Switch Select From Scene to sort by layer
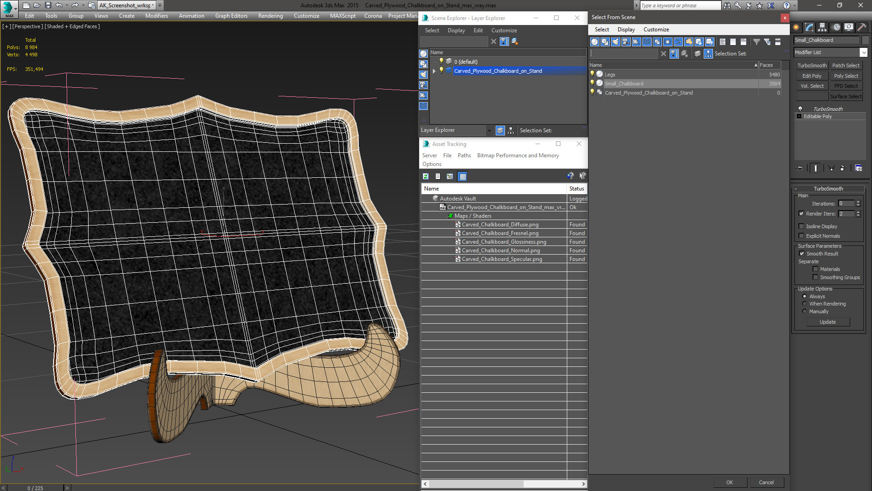Image resolution: width=872 pixels, height=491 pixels. 698,54
